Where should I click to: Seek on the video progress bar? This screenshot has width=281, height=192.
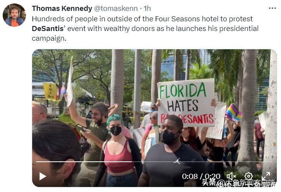[x=154, y=162]
